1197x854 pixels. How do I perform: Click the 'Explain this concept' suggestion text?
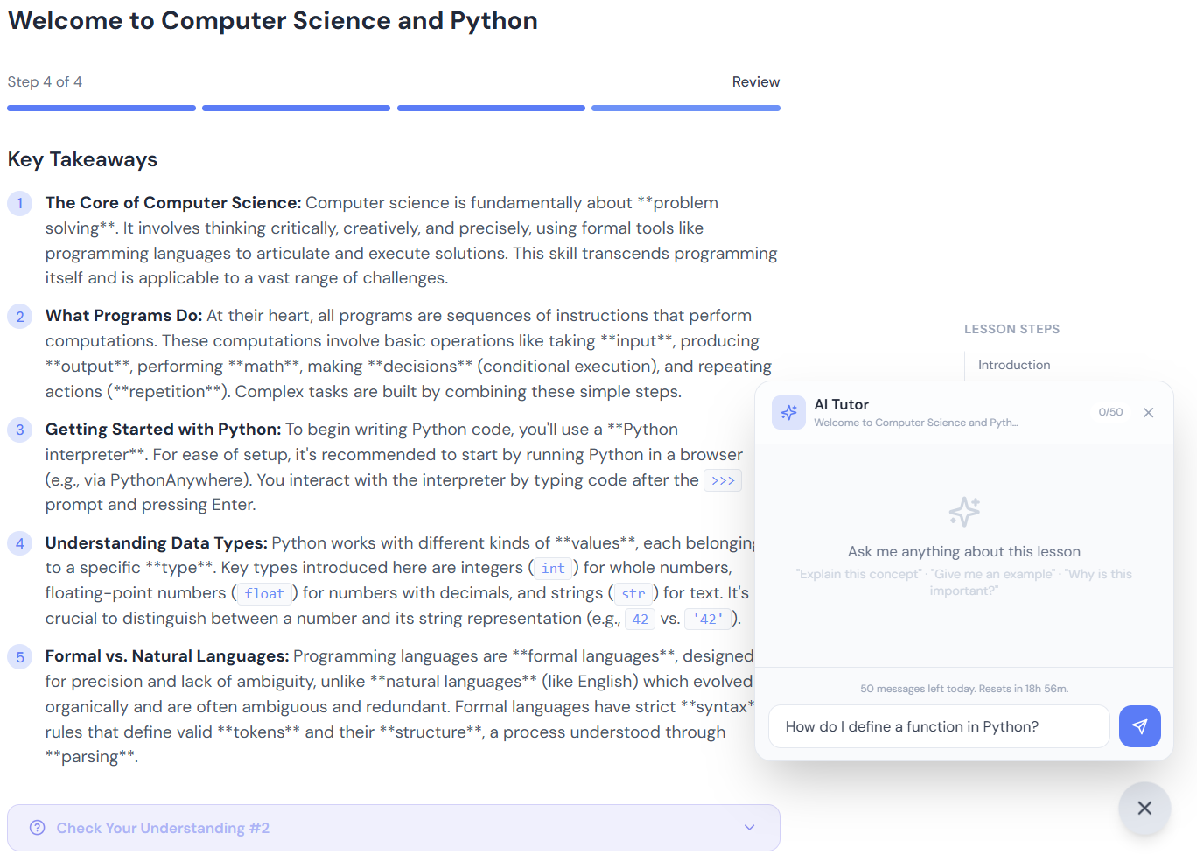pyautogui.click(x=859, y=575)
